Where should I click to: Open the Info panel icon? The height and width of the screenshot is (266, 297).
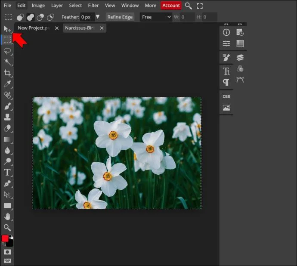coord(226,32)
